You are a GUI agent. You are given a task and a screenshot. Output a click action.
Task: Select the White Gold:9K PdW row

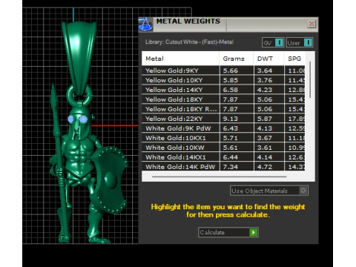223,128
